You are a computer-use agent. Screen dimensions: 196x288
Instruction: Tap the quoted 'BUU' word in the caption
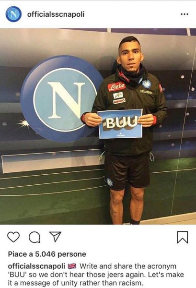click(x=17, y=275)
